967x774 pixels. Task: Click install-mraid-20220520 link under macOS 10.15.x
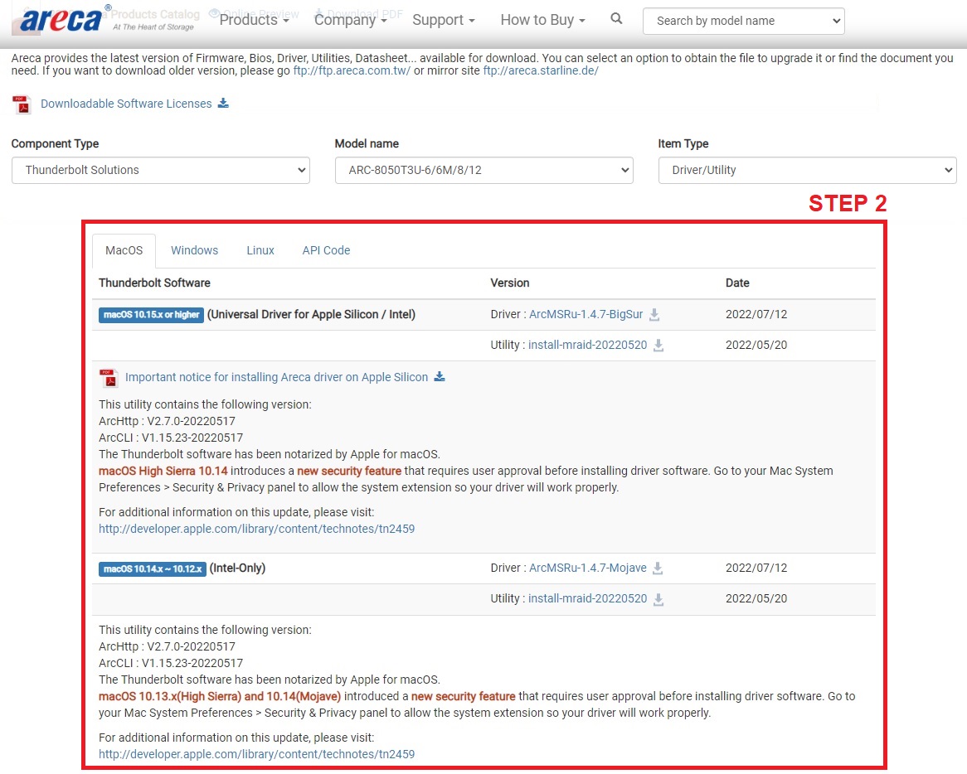(588, 345)
